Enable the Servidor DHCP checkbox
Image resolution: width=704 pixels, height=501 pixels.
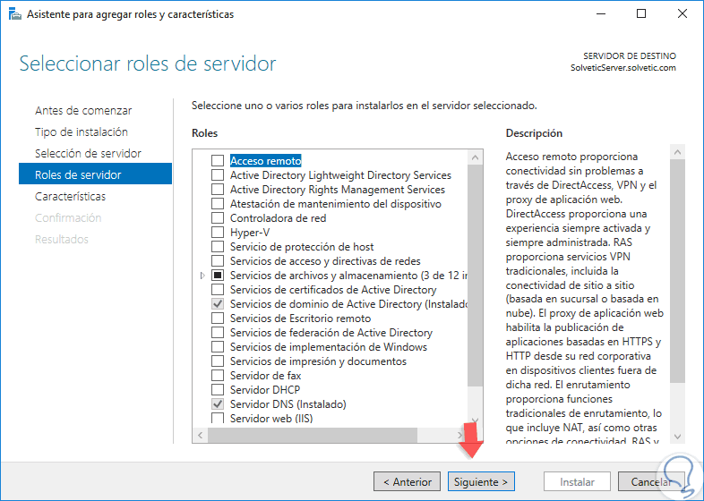pyautogui.click(x=218, y=390)
